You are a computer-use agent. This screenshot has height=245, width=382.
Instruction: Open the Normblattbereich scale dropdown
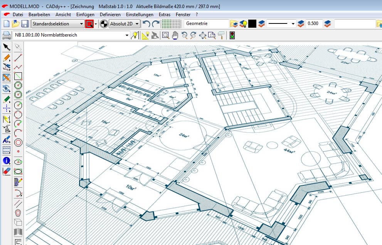pyautogui.click(x=127, y=35)
